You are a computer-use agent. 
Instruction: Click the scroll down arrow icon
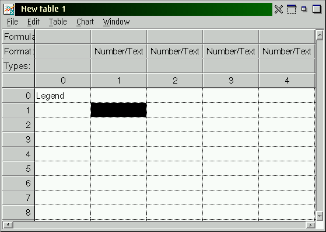pyautogui.click(x=320, y=216)
